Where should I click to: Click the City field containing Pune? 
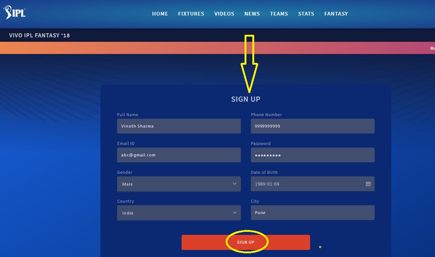312,213
